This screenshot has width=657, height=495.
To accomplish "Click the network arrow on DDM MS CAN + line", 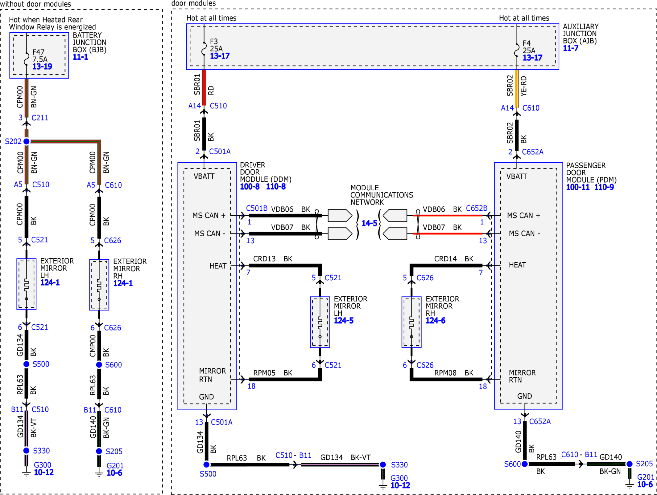I will (x=340, y=216).
